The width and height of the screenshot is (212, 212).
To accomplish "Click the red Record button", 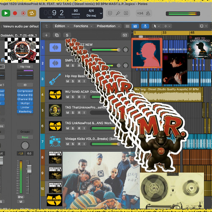I will click(15, 13).
